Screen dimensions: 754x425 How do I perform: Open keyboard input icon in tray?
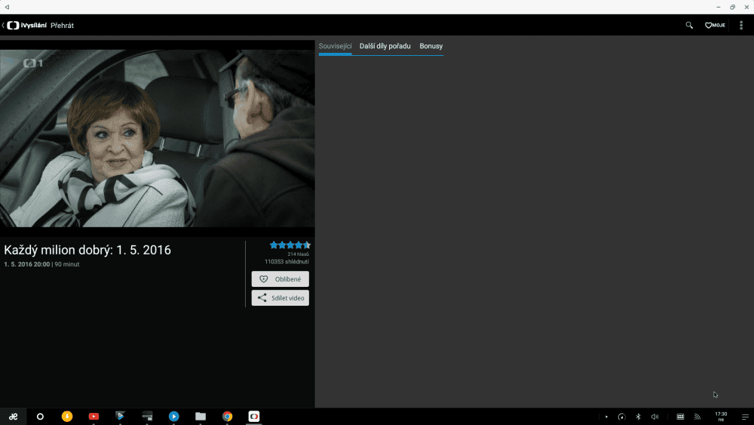[x=680, y=417]
